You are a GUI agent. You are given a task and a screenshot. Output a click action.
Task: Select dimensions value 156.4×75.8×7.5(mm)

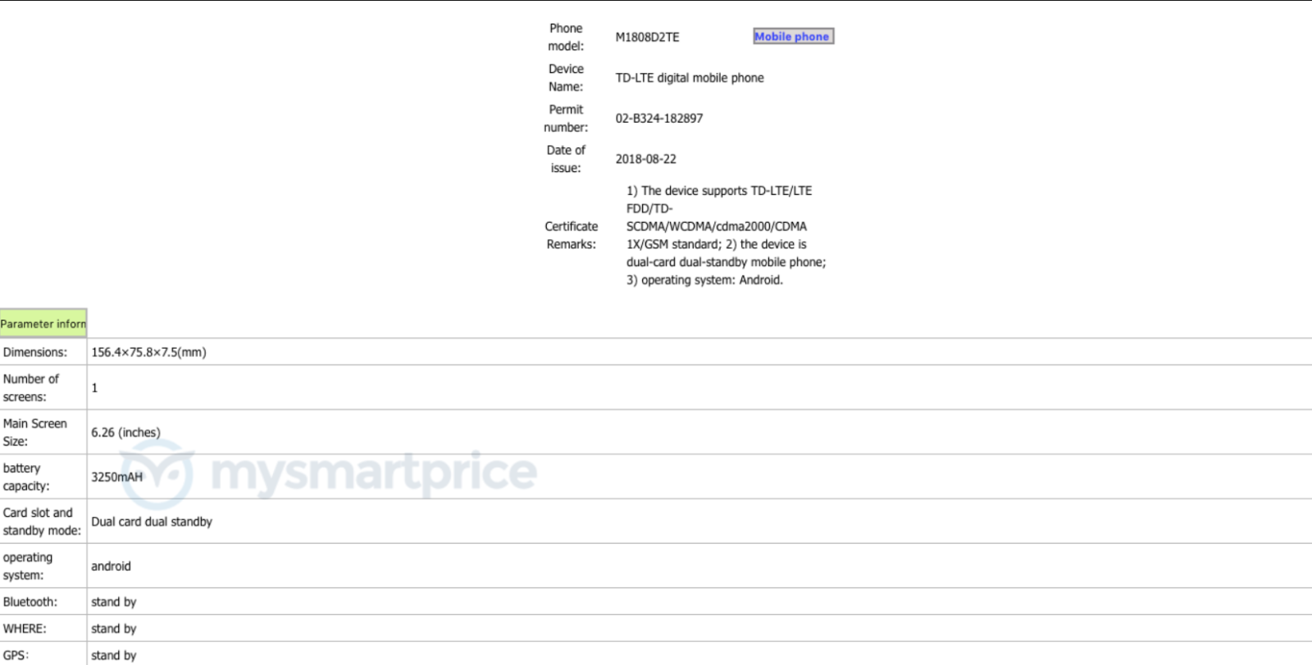pyautogui.click(x=148, y=352)
